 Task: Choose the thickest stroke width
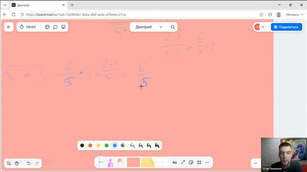pyautogui.click(x=157, y=145)
